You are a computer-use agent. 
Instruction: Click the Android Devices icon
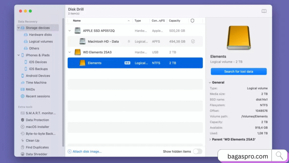[x=23, y=76]
